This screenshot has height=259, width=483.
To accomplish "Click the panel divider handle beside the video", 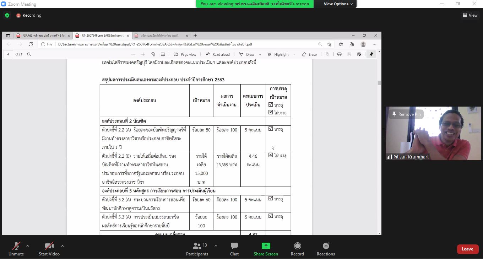I will click(384, 133).
